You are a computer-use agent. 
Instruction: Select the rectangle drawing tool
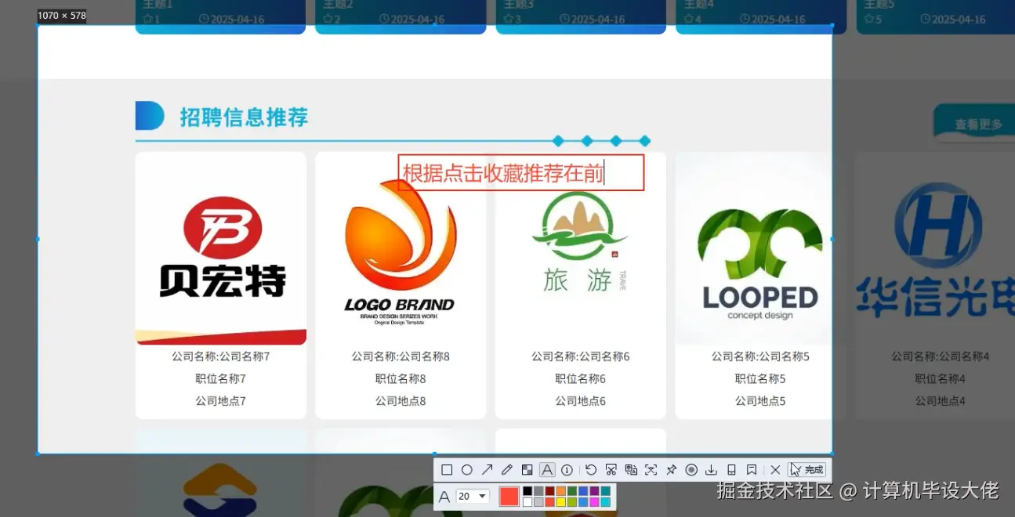(x=445, y=469)
